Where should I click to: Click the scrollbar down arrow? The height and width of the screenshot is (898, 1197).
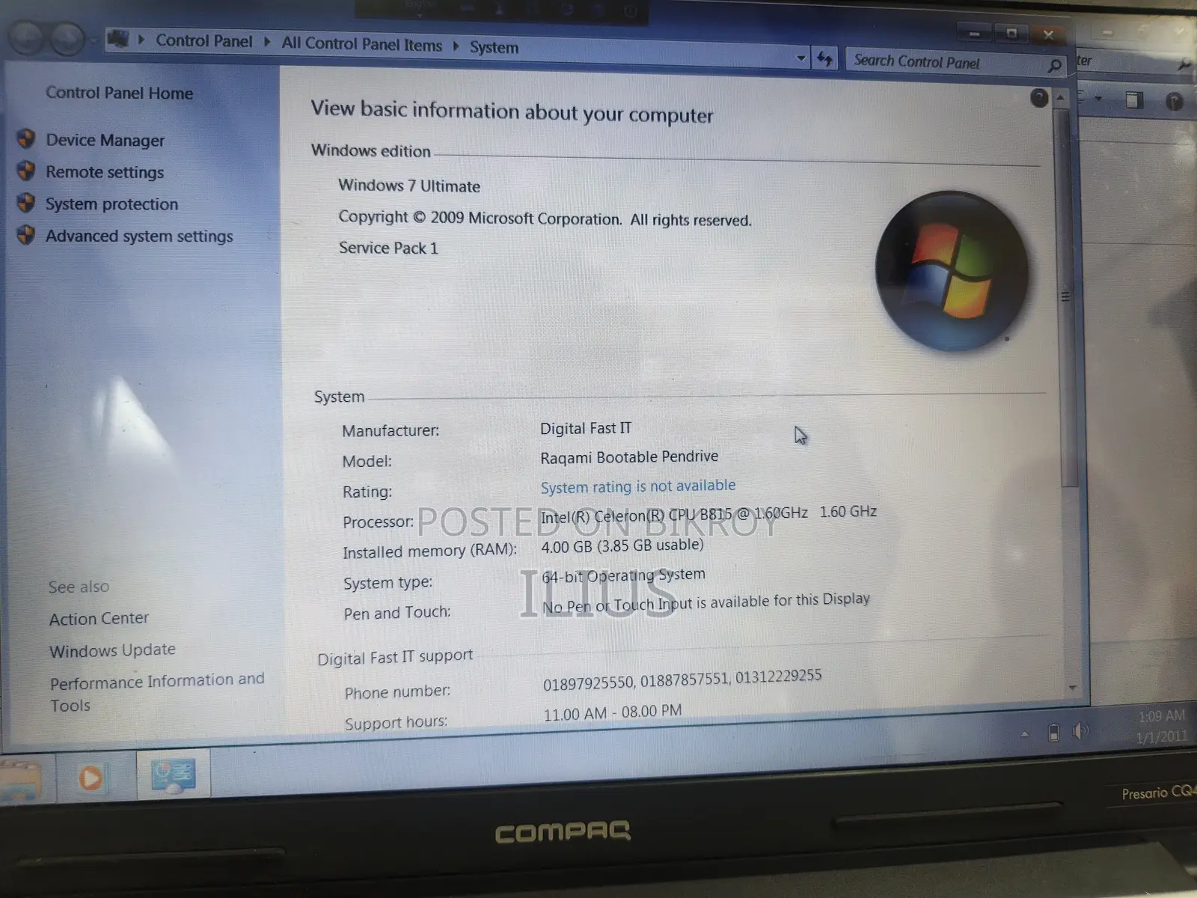1073,687
